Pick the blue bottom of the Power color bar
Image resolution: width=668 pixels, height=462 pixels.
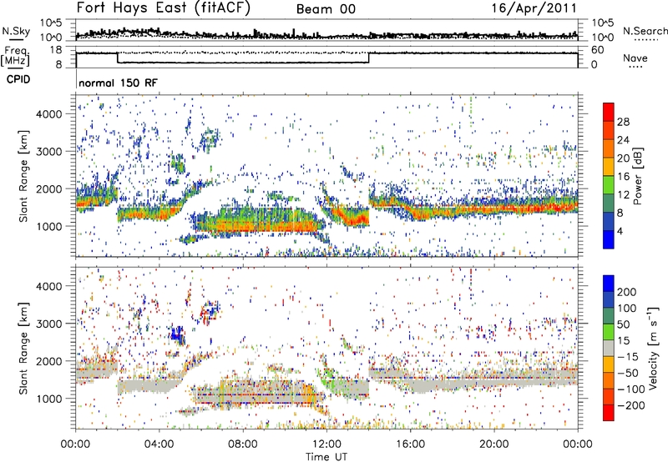(x=609, y=239)
